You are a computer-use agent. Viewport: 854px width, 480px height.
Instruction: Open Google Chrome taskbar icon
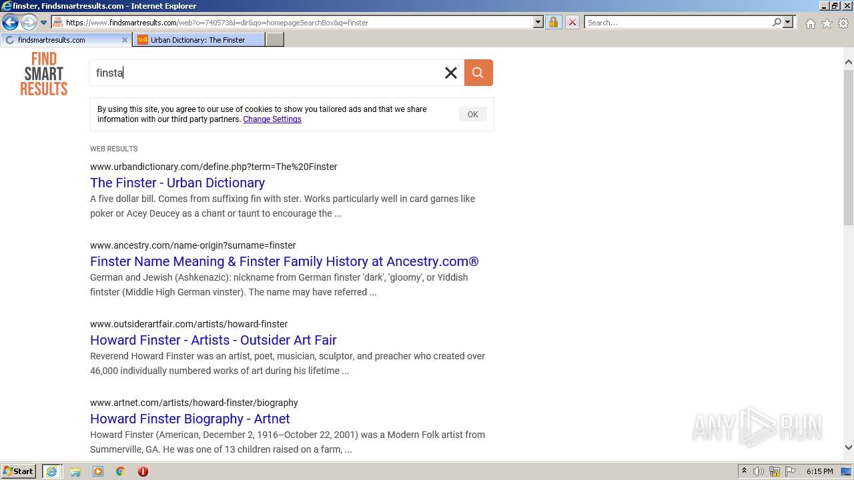[x=121, y=471]
